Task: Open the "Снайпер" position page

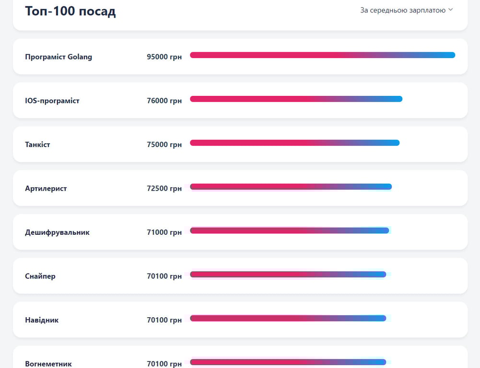Action: click(40, 276)
